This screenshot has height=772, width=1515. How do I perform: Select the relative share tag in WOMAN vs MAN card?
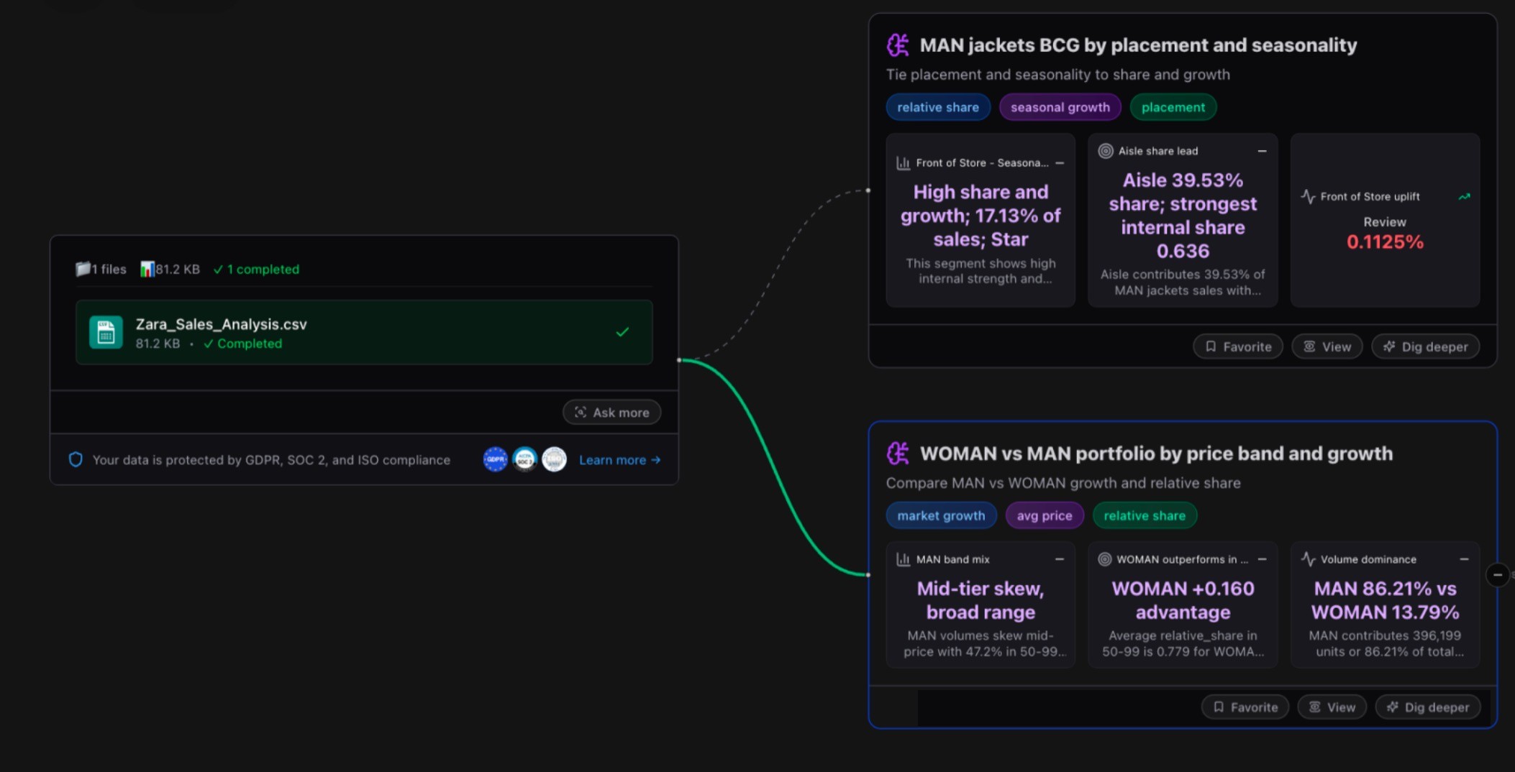click(1145, 515)
